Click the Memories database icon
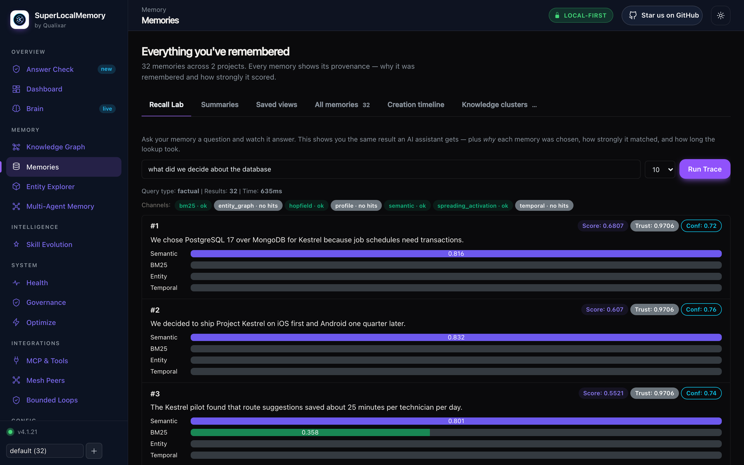The width and height of the screenshot is (744, 465). point(16,167)
